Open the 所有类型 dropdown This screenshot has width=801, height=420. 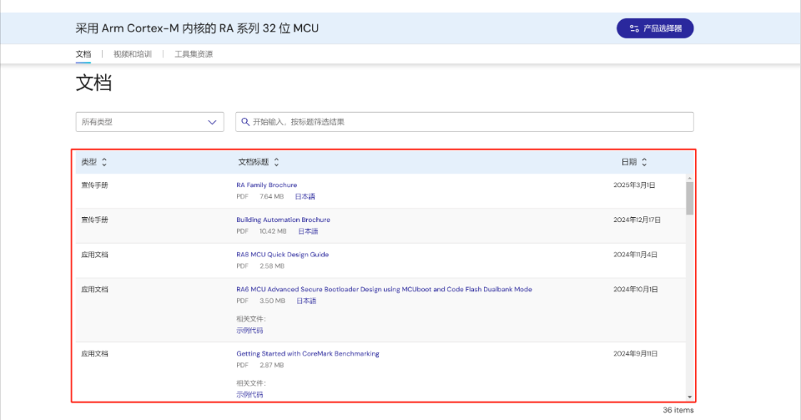coord(149,122)
